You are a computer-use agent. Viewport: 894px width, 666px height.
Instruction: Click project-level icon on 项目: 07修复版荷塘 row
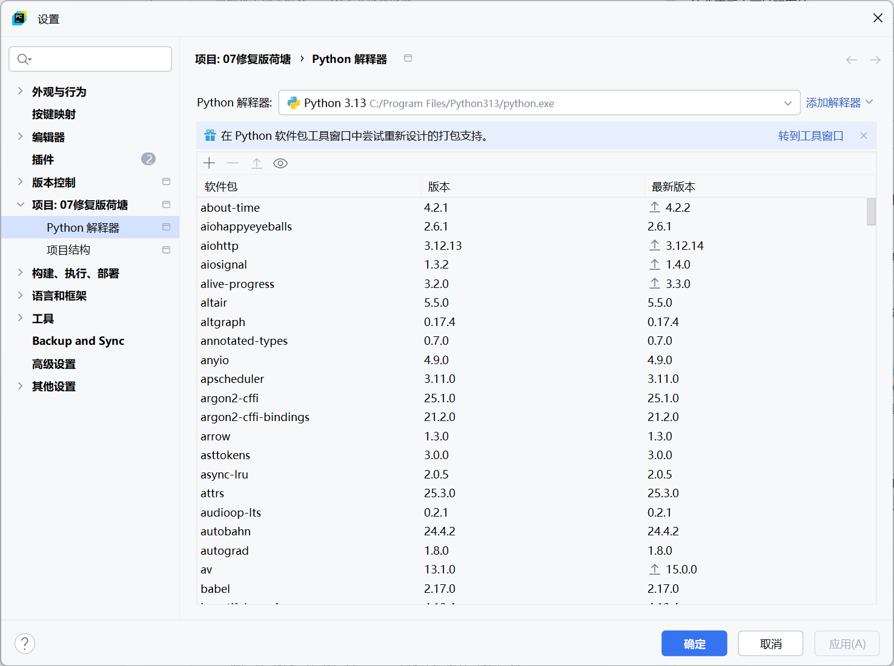[167, 204]
